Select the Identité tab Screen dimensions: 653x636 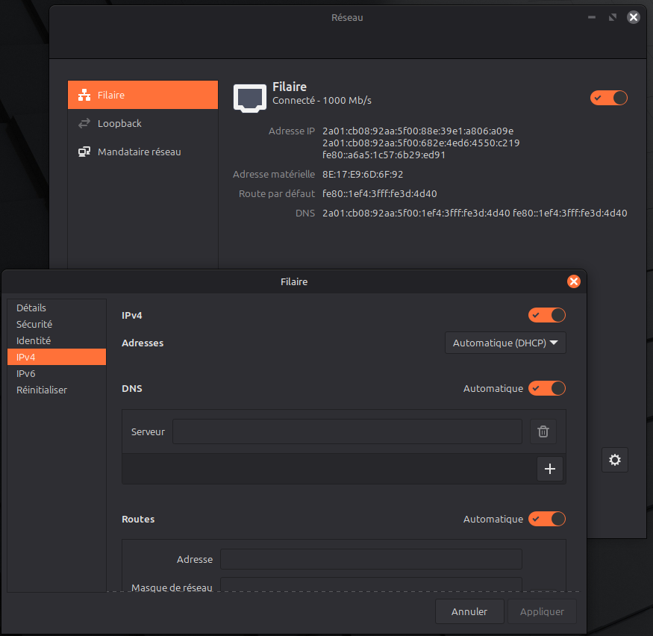click(34, 340)
